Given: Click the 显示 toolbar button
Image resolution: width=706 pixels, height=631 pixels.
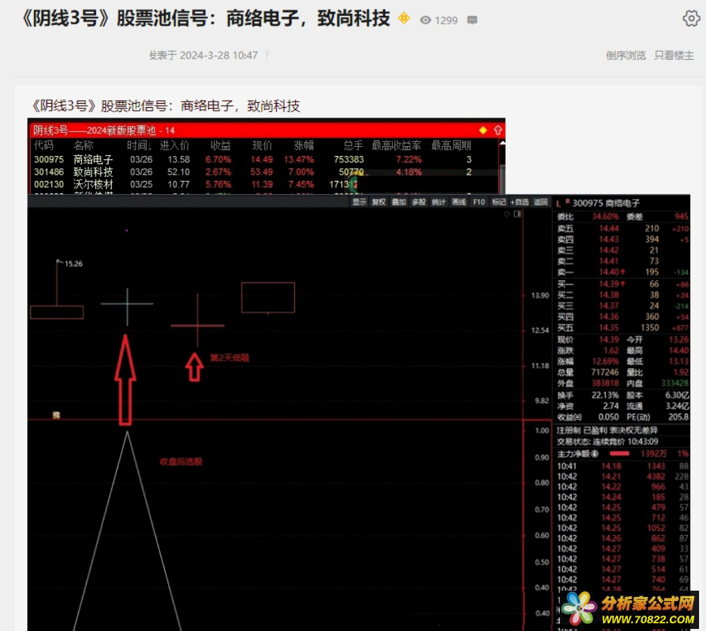Looking at the screenshot, I should tap(360, 202).
